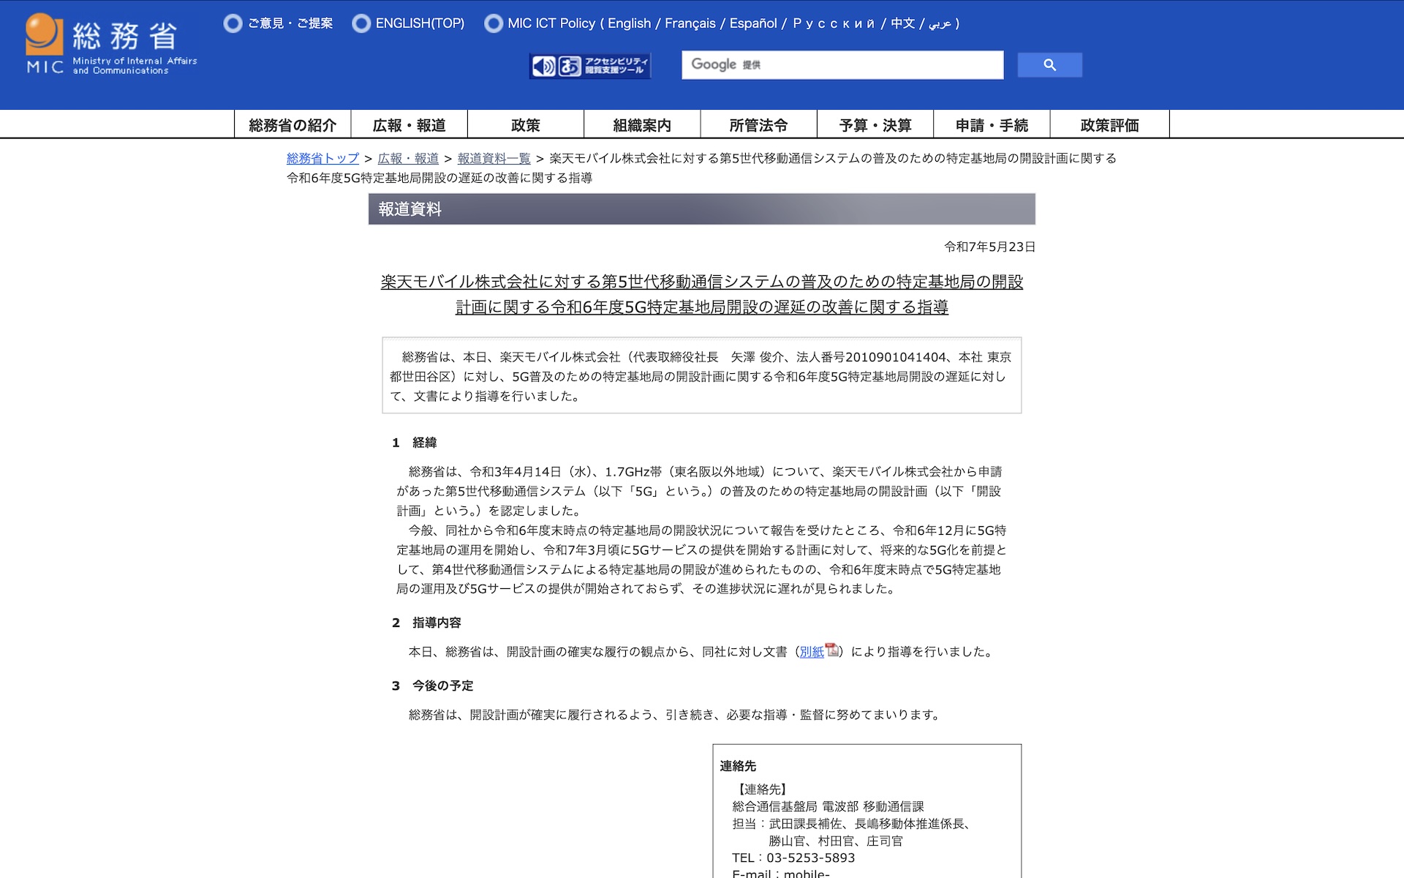Open the 政策評価 menu

[x=1110, y=124]
